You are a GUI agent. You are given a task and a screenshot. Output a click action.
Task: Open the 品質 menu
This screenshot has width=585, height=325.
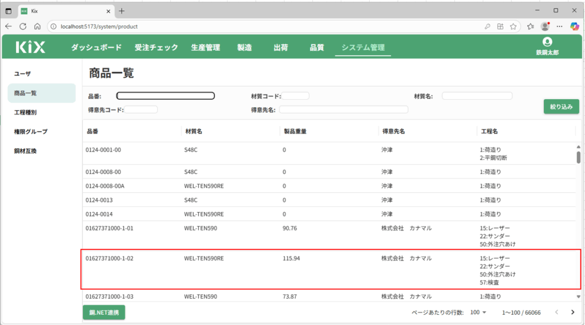point(316,48)
